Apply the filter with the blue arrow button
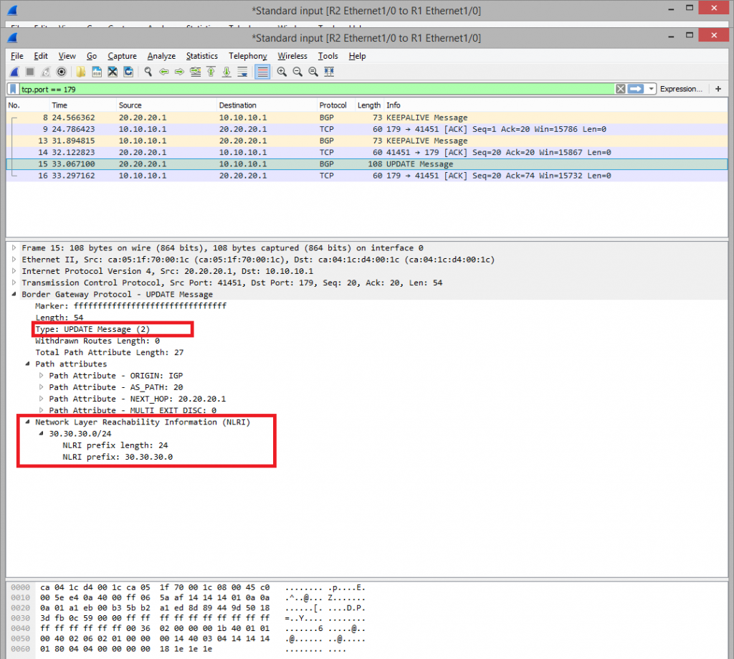The image size is (734, 659). (x=636, y=89)
